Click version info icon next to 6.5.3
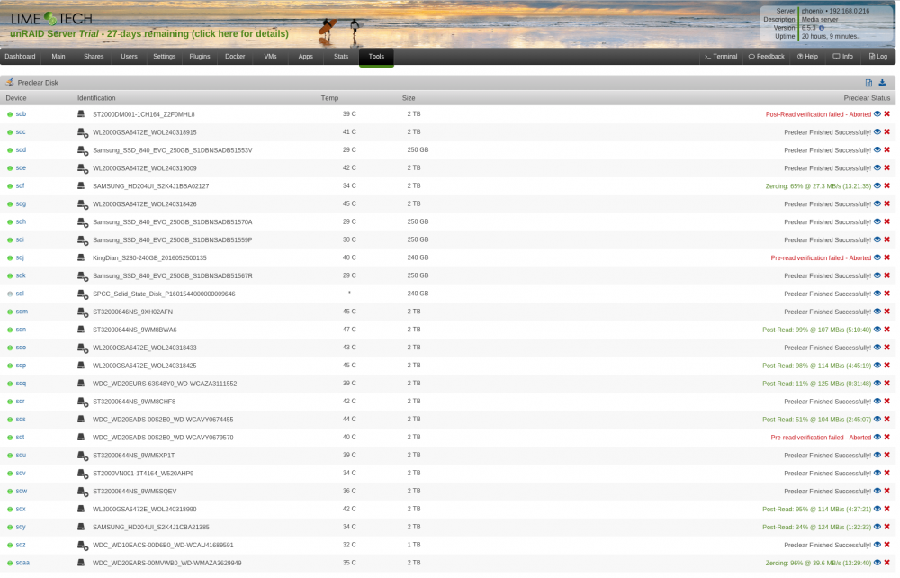 (x=822, y=28)
